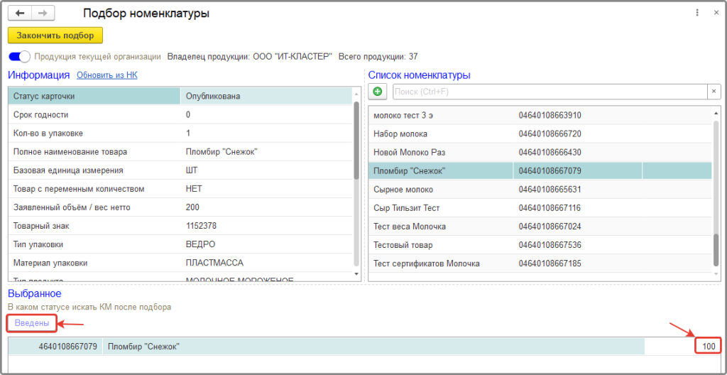Screen dimensions: 727x375
Task: Open the Обновить из НК link
Action: pyautogui.click(x=107, y=75)
